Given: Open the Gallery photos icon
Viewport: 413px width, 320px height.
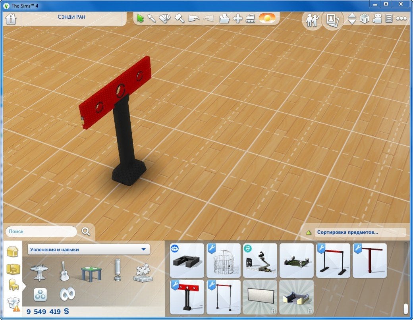Looking at the screenshot, I should click(x=332, y=20).
